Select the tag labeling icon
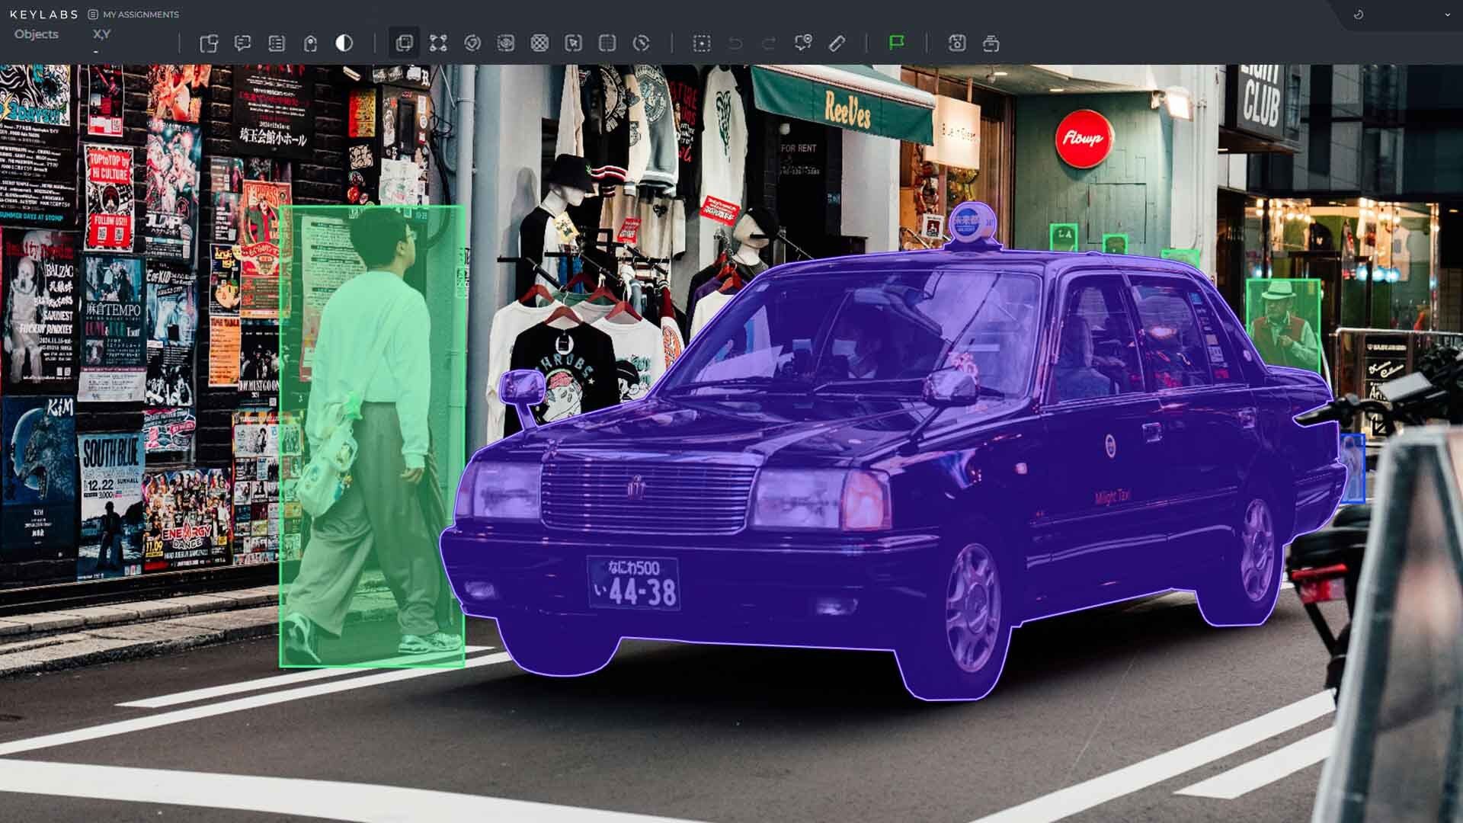 click(311, 43)
